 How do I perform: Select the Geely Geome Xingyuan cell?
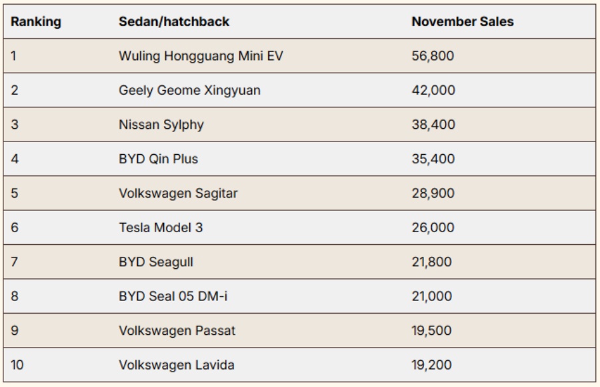coord(189,91)
